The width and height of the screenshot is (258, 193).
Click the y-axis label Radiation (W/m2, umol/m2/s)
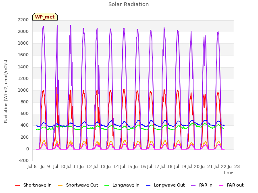point(6,91)
